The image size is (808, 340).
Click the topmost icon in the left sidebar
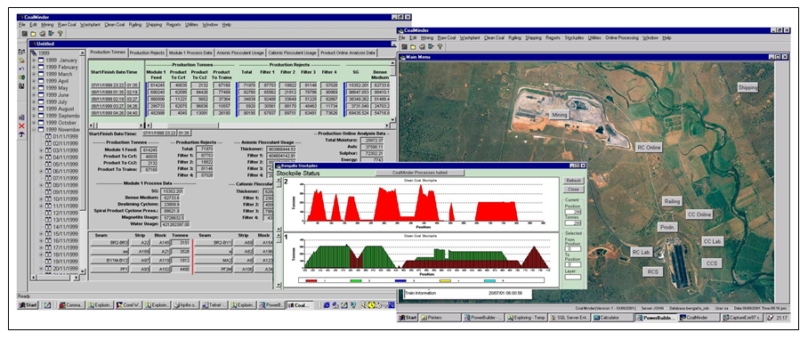(x=21, y=52)
